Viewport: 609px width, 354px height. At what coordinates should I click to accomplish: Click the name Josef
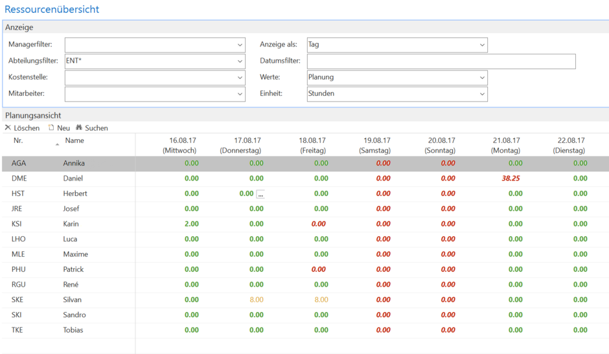click(71, 209)
